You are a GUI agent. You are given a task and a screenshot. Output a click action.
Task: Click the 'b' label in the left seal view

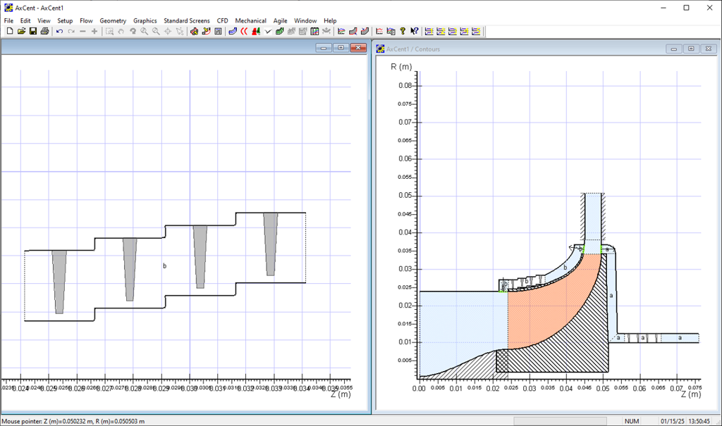coord(164,266)
